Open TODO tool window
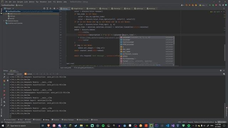This screenshot has width=228, height=128. (28, 120)
